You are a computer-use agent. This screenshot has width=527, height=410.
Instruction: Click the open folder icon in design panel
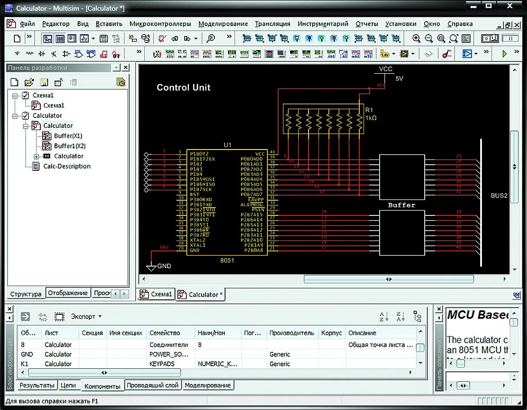pos(29,82)
